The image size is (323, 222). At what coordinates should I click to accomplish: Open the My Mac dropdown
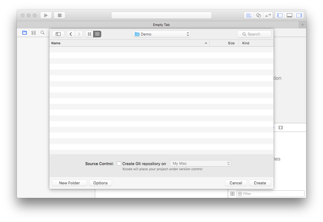tap(201, 164)
